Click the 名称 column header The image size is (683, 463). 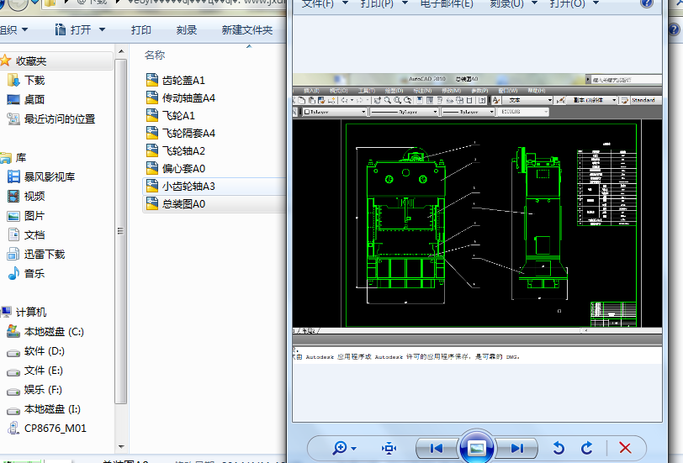coord(155,55)
